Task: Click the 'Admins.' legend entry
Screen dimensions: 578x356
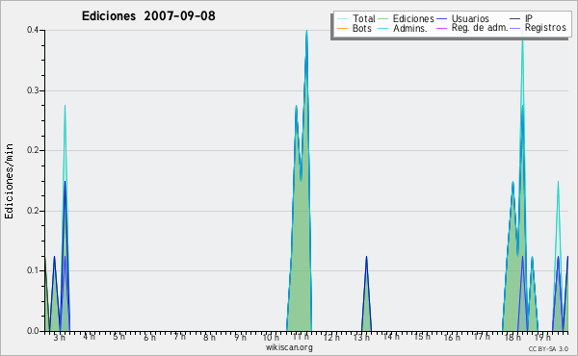Action: point(403,28)
